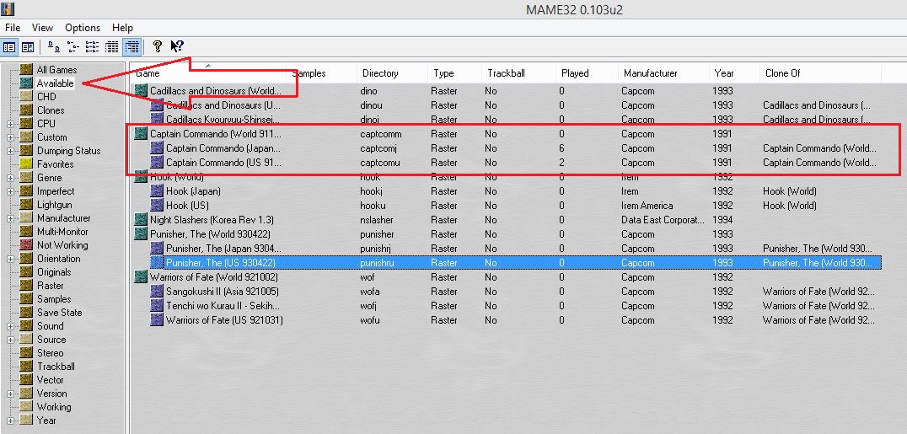Click Sangokushi II (Asia 921005) icon

pyautogui.click(x=157, y=291)
